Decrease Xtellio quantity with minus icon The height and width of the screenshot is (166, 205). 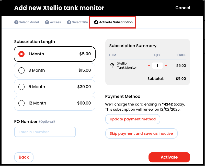point(149,66)
